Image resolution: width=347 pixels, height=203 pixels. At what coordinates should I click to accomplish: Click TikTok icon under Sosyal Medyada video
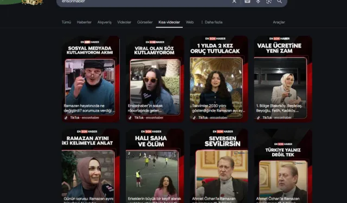pos(66,117)
